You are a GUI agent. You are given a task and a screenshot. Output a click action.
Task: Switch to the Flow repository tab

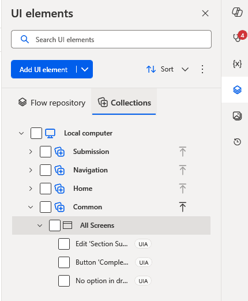(x=52, y=103)
